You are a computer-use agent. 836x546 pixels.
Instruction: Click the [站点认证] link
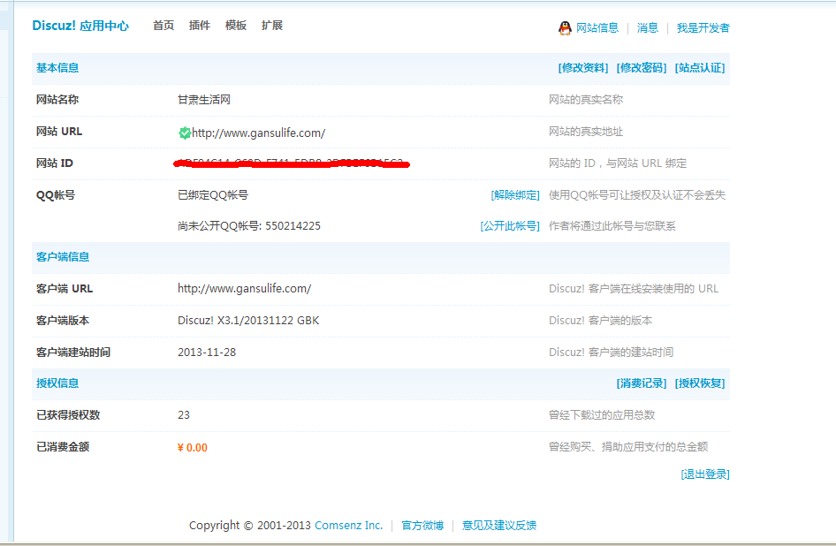pos(700,68)
